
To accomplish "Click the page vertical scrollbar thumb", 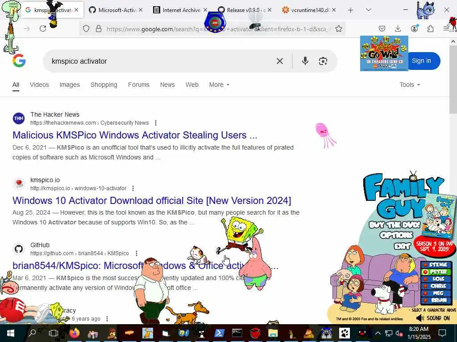I will [453, 80].
